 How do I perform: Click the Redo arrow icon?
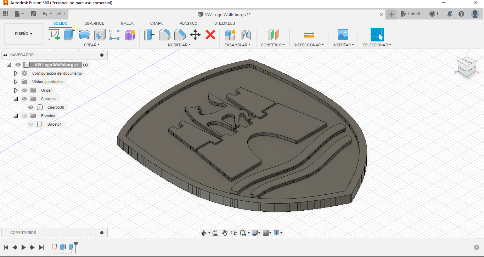(59, 14)
